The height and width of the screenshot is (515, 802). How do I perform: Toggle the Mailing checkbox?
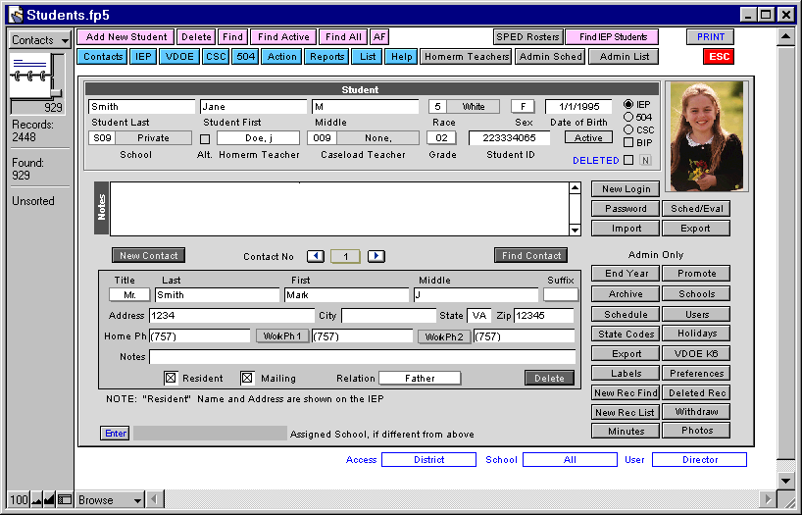tap(247, 378)
